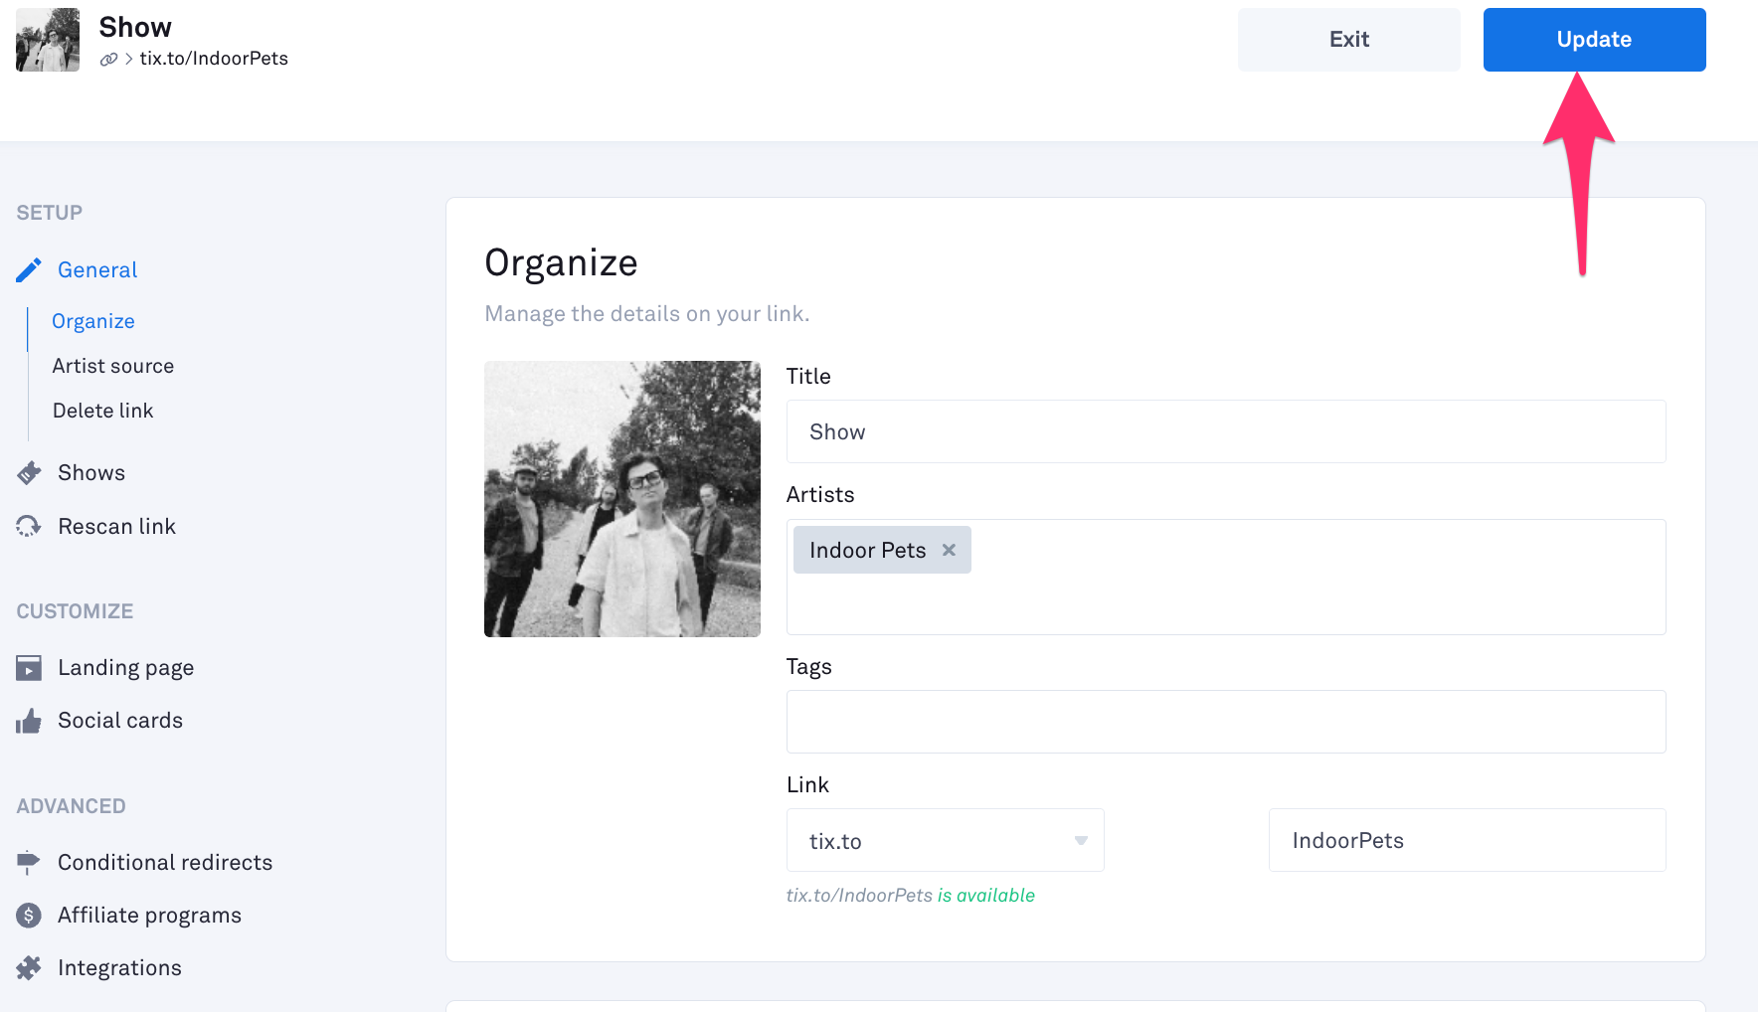Click the Rescan link refresh icon

[x=29, y=526]
